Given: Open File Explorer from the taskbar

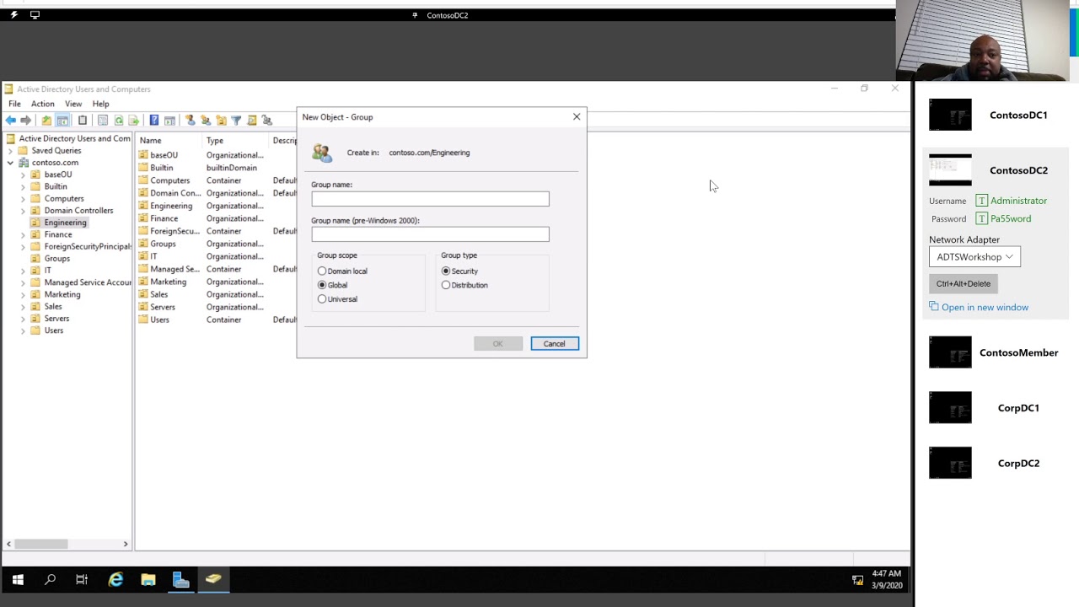Looking at the screenshot, I should coord(148,579).
